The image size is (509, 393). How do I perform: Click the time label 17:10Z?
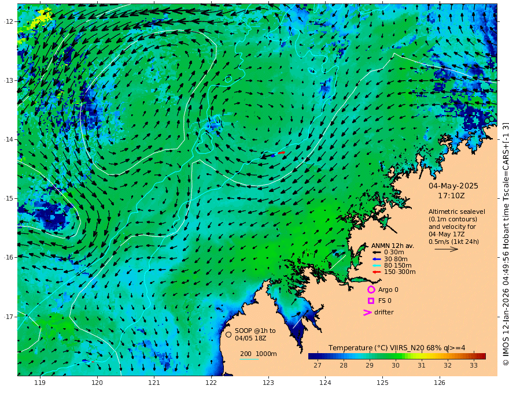451,196
